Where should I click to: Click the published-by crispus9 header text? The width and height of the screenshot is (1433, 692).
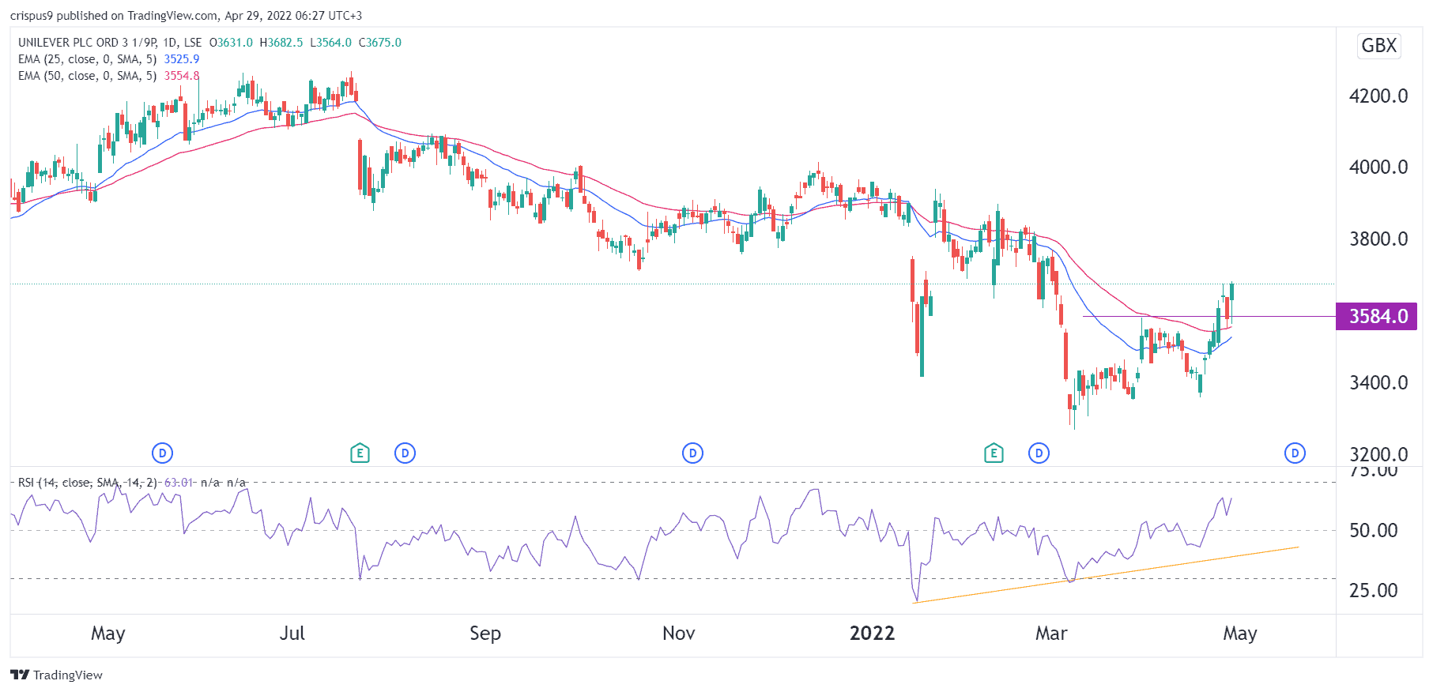click(x=186, y=15)
